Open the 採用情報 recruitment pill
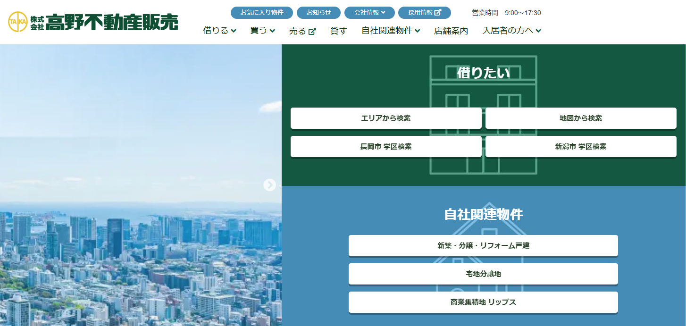 pyautogui.click(x=425, y=13)
